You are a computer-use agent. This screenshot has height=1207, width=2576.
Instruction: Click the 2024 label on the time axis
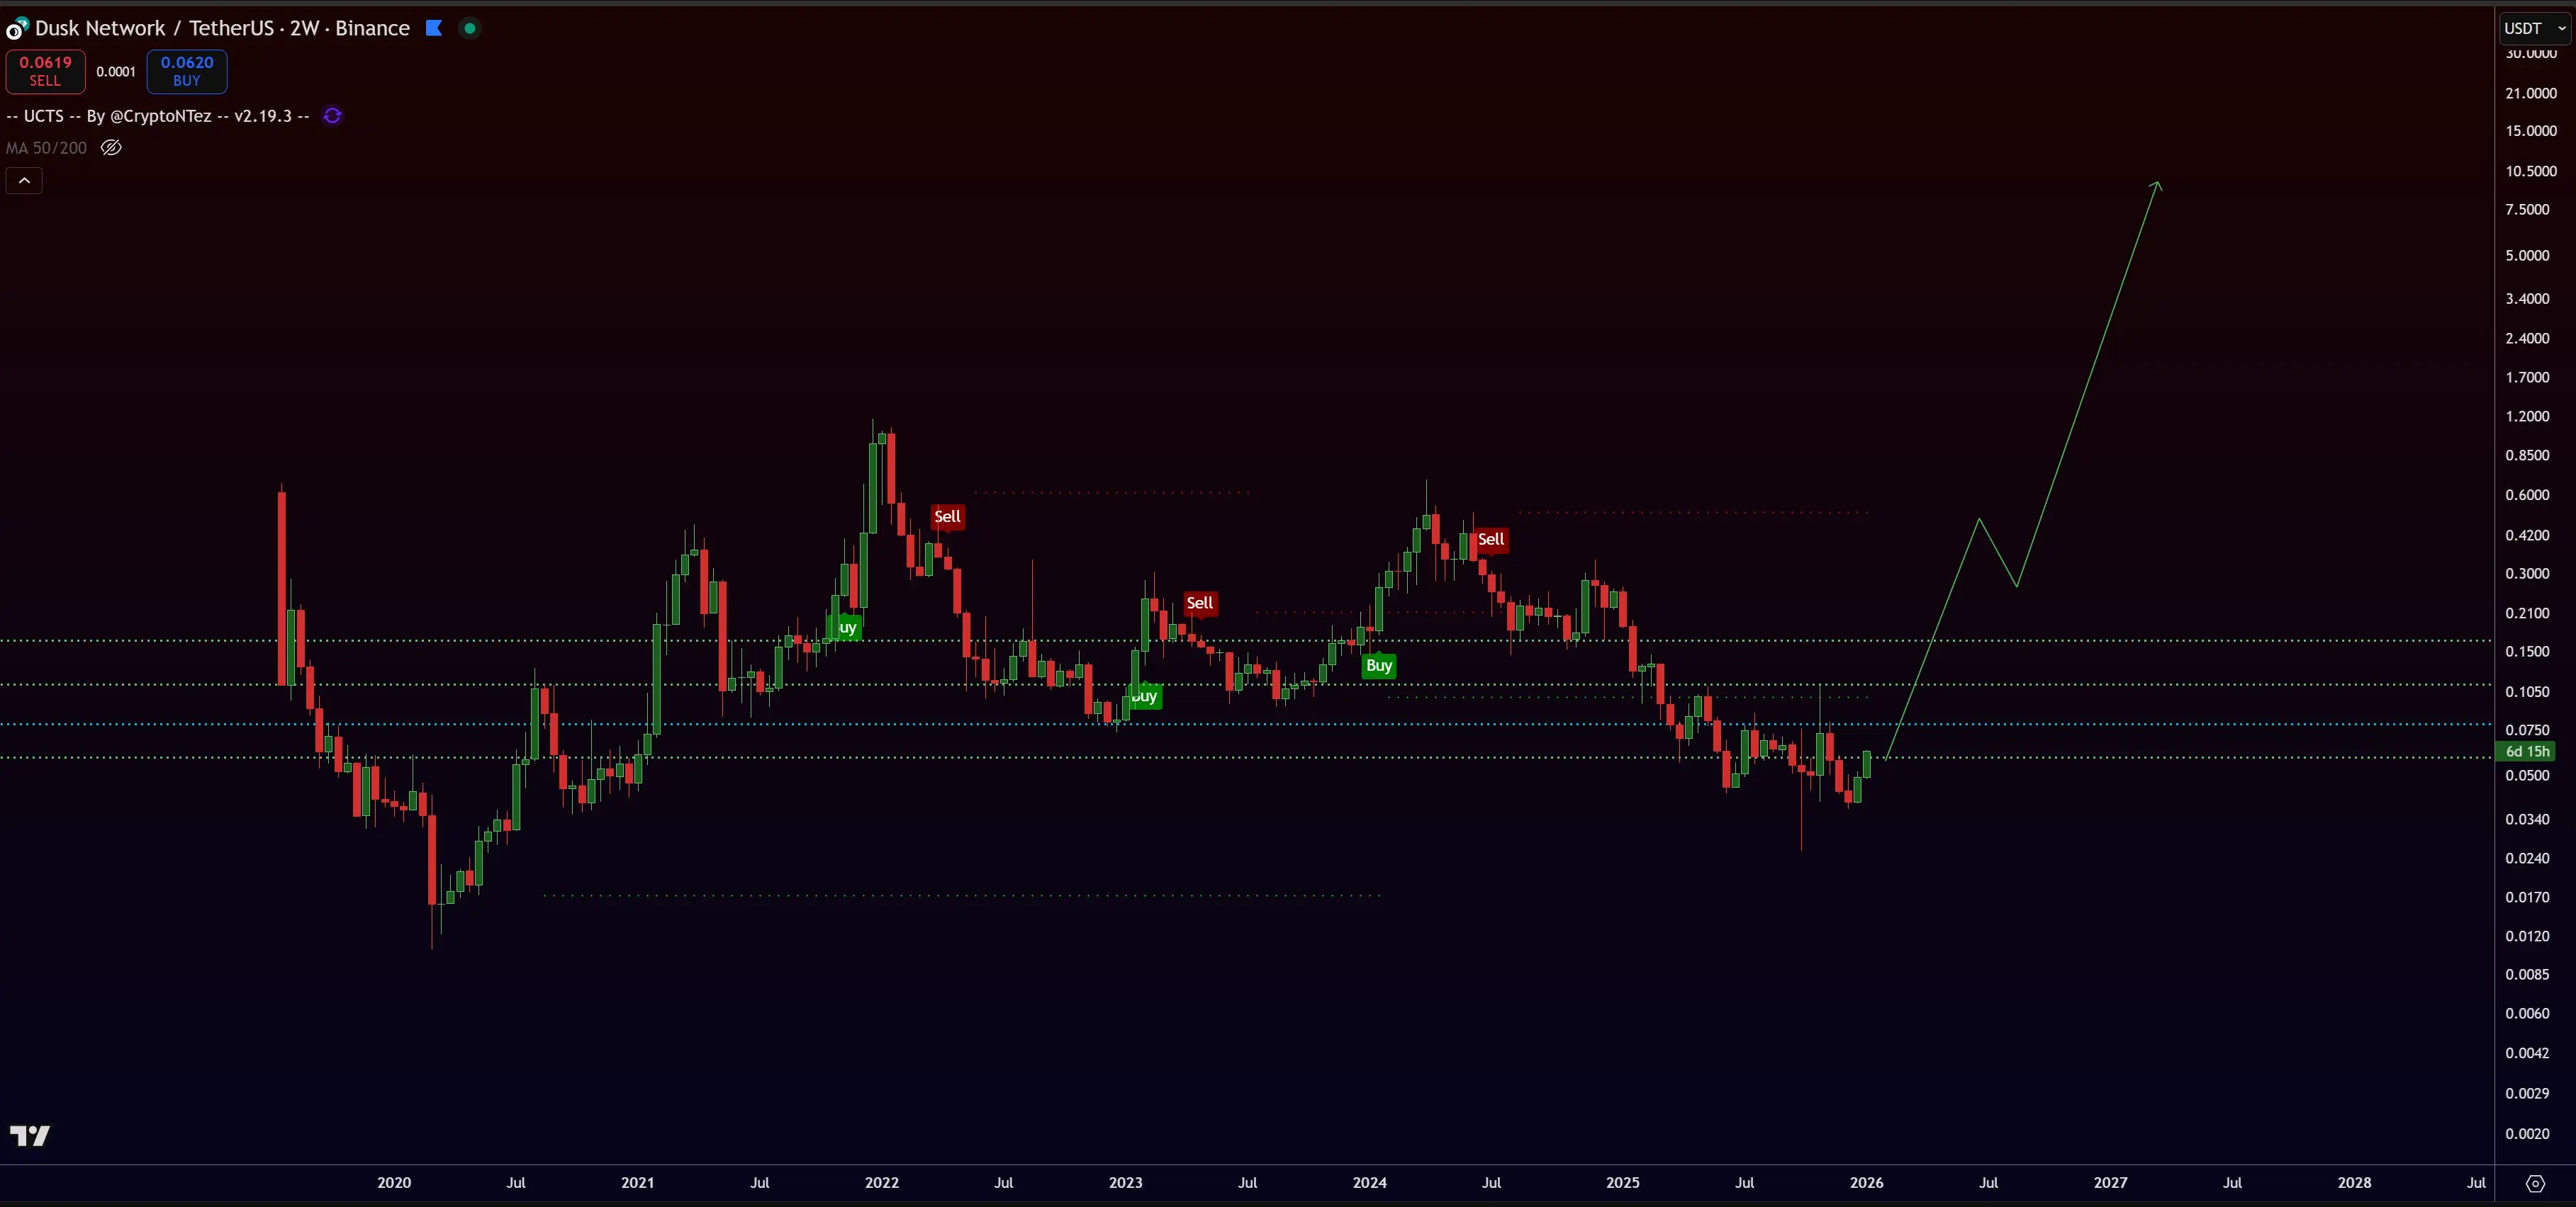tap(1369, 1183)
